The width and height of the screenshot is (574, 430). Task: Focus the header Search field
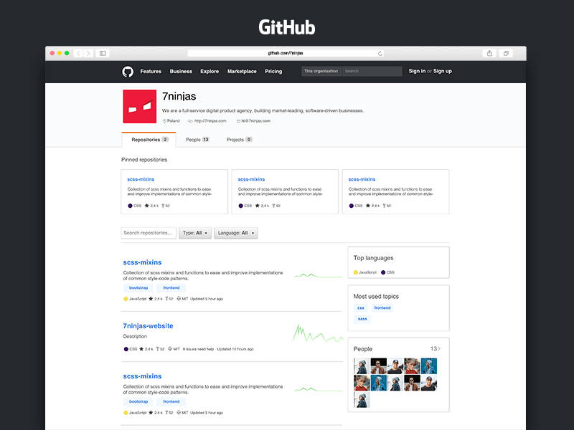[372, 71]
